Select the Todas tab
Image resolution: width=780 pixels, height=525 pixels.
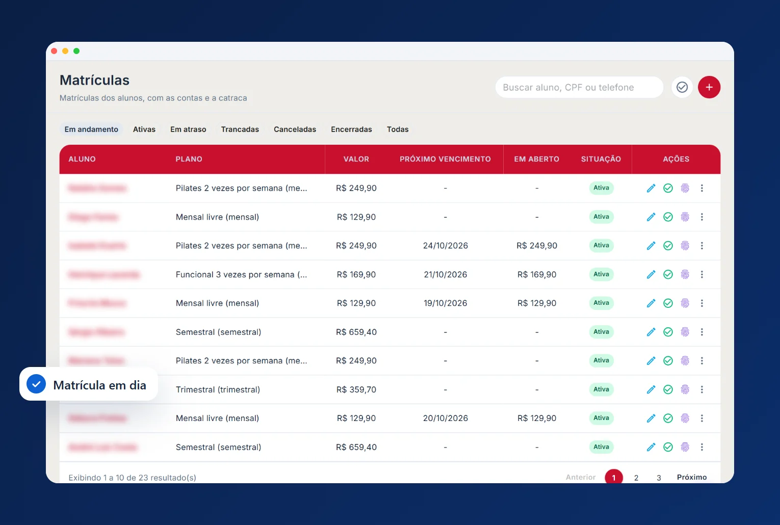(398, 129)
